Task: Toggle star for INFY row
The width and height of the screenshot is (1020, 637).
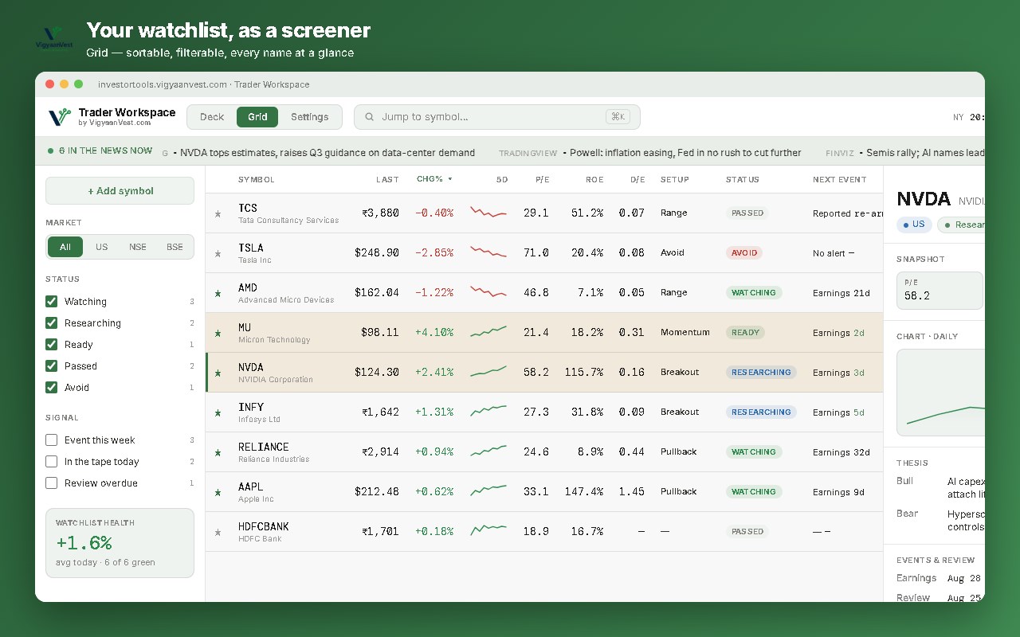Action: pyautogui.click(x=218, y=412)
